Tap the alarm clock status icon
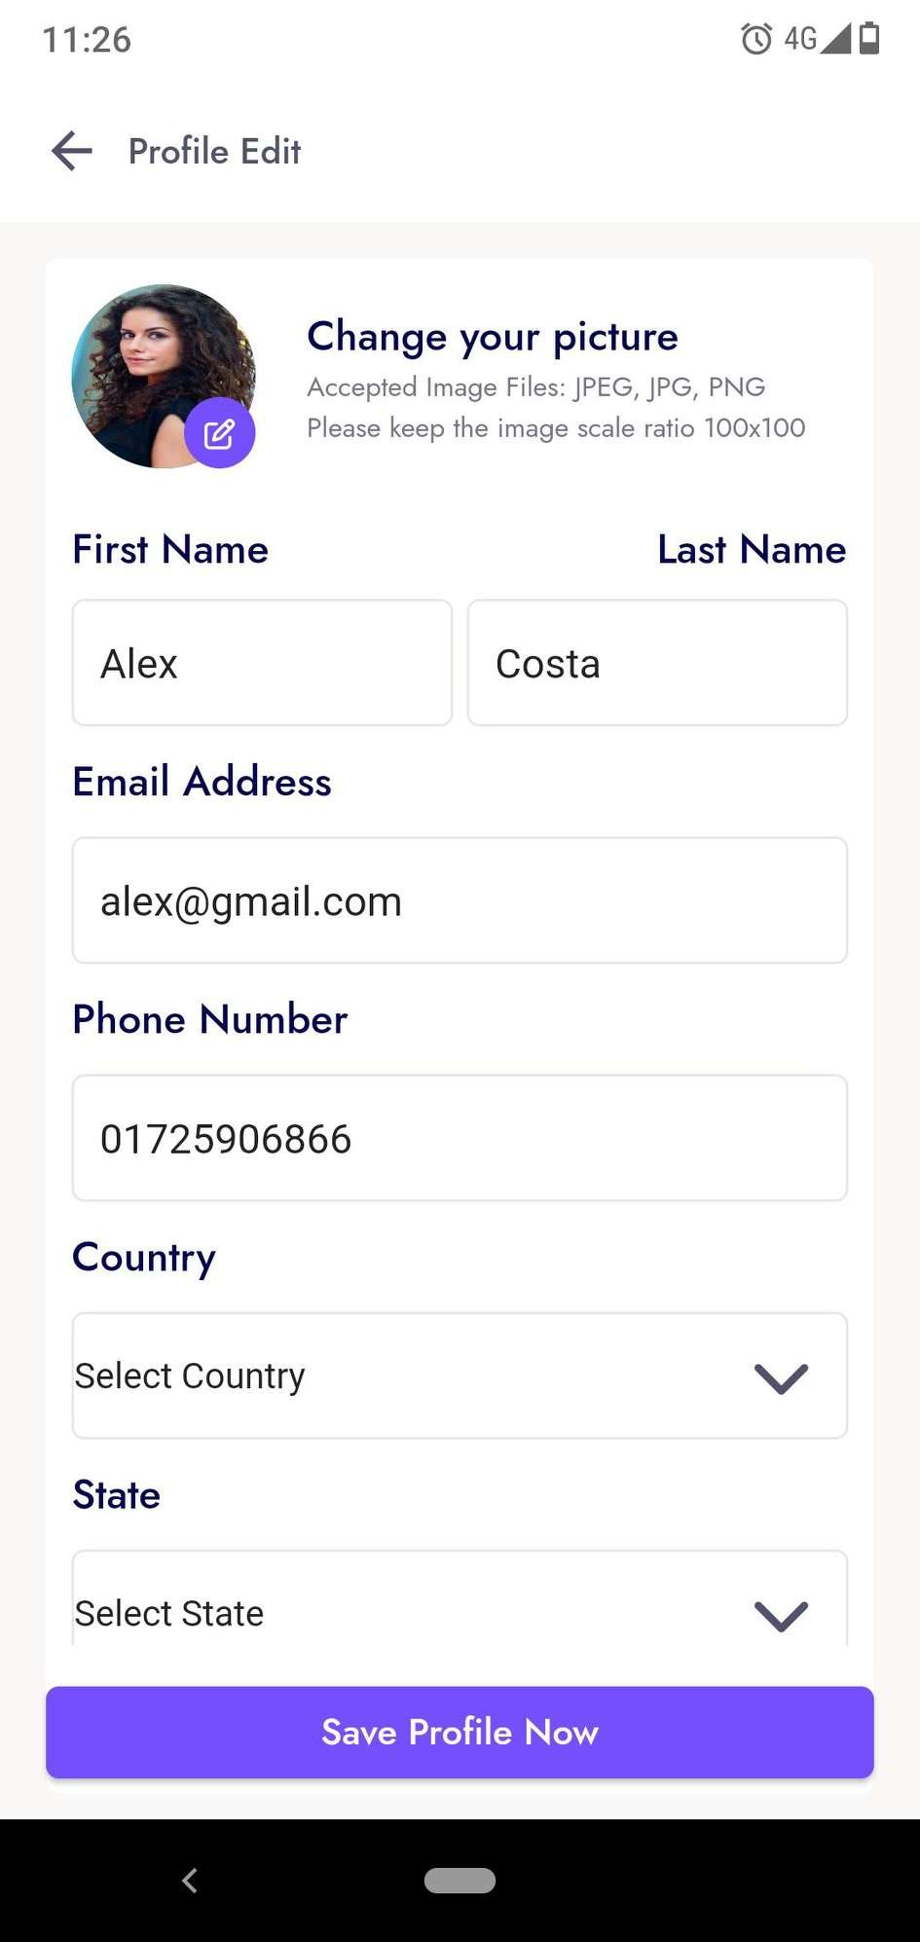This screenshot has width=920, height=1942. 756,39
